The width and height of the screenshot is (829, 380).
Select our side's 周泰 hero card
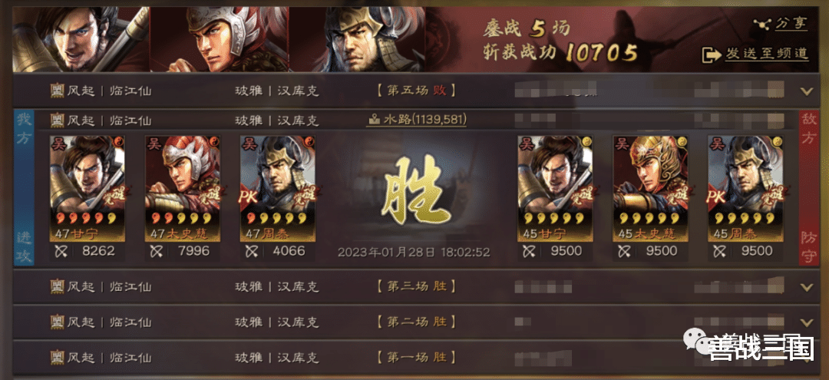(278, 189)
